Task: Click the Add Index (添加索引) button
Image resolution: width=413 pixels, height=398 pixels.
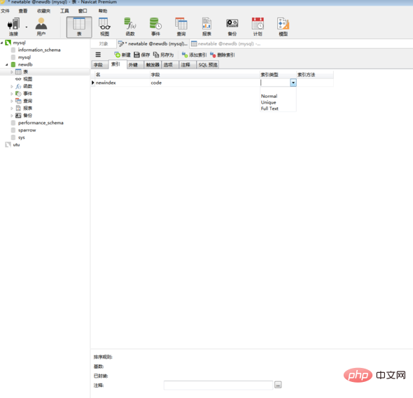Action: point(195,55)
